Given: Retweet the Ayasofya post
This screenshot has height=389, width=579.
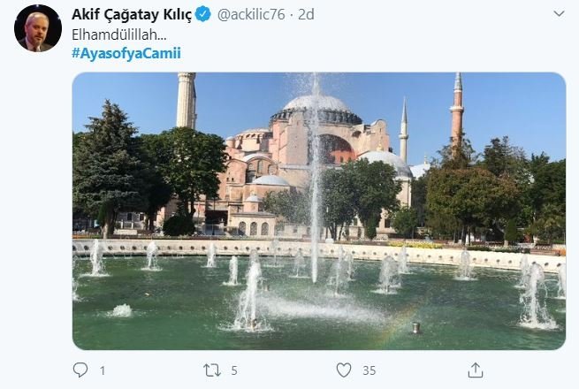Looking at the screenshot, I should tap(212, 370).
